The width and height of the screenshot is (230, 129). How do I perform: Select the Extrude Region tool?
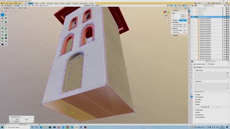point(3,29)
